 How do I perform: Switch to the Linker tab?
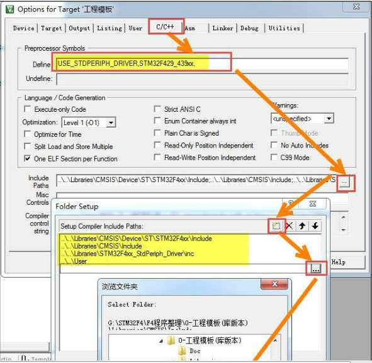[x=223, y=28]
